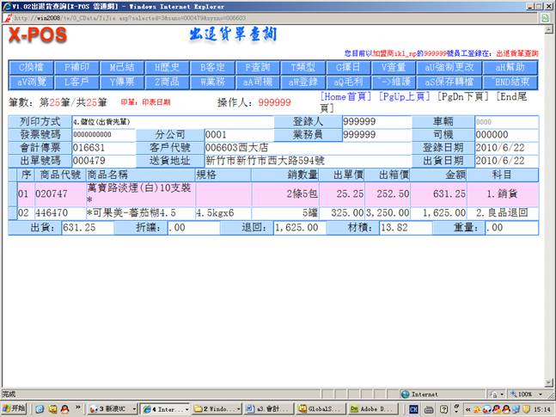Click the X-POS logo
Viewport: 556px width, 417px height.
tap(46, 34)
